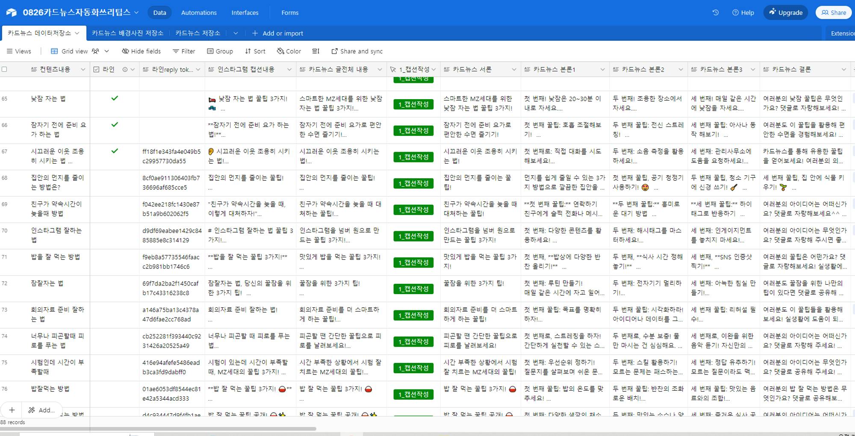This screenshot has height=436, width=855.
Task: Click the checkbox-type icon in 라인 header
Action: tap(96, 69)
